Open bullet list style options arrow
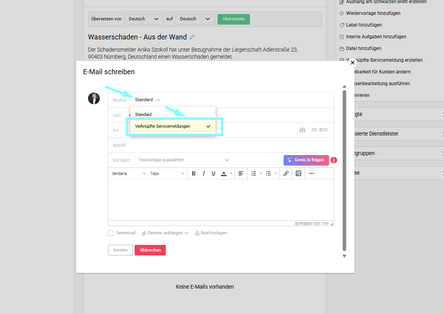Image resolution: width=444 pixels, height=314 pixels. pos(275,173)
